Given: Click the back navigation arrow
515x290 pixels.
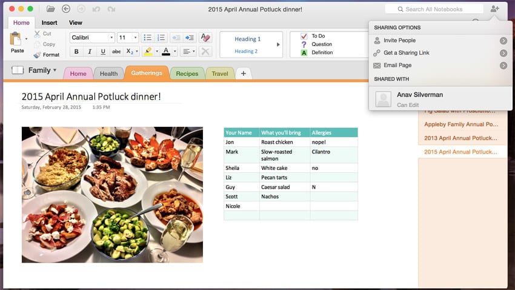Looking at the screenshot, I should (x=66, y=9).
